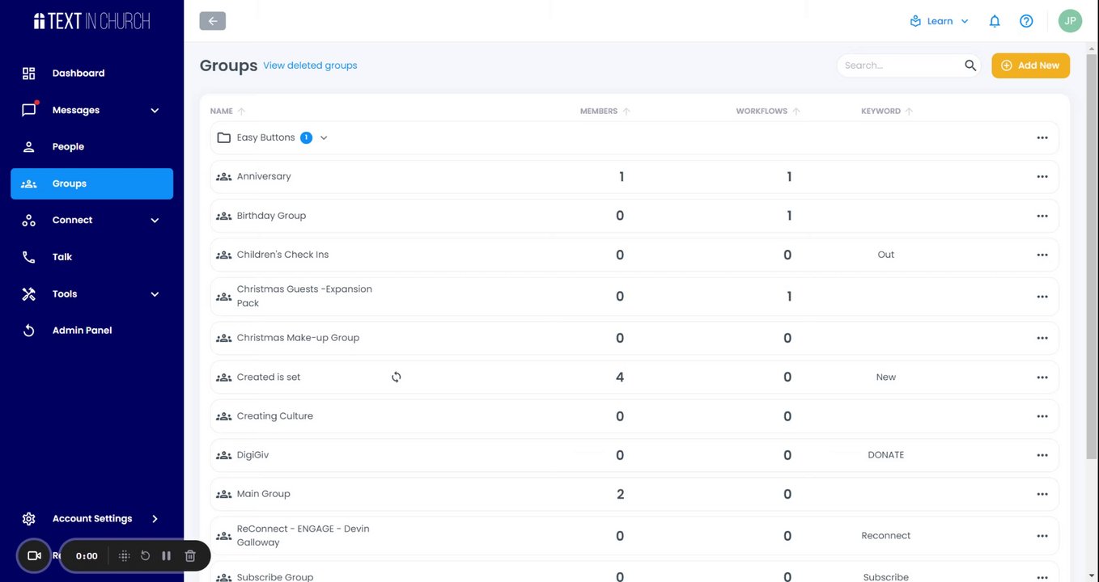The image size is (1099, 582).
Task: Click the back arrow button
Action: pos(212,22)
